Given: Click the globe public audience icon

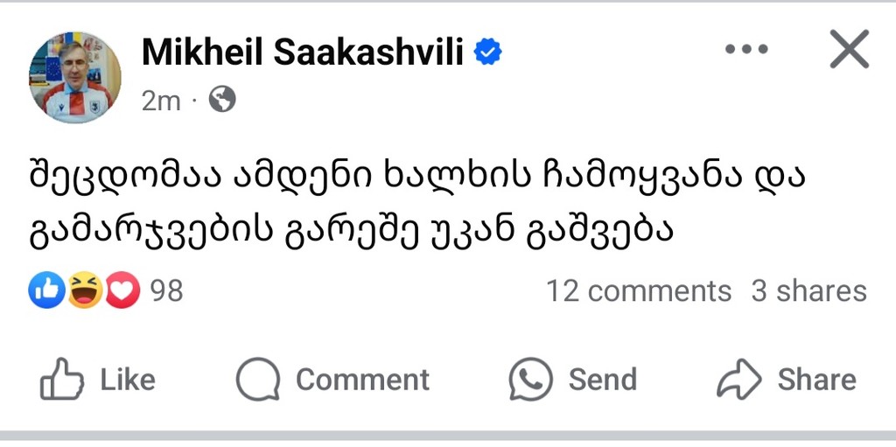Looking at the screenshot, I should pyautogui.click(x=222, y=101).
